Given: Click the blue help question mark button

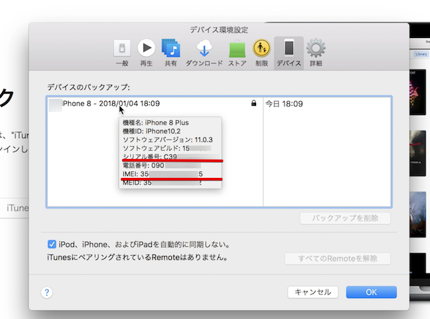Looking at the screenshot, I should [47, 292].
